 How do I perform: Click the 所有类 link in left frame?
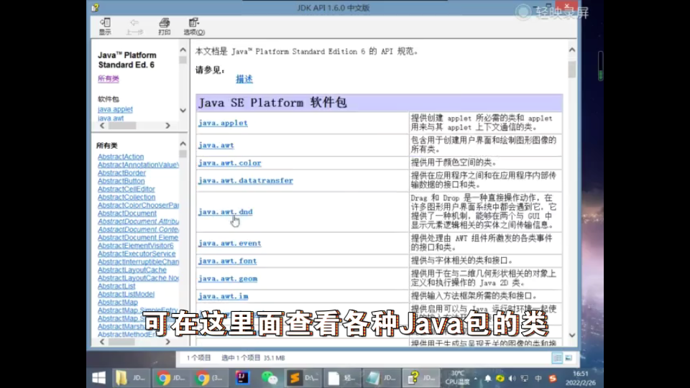109,79
